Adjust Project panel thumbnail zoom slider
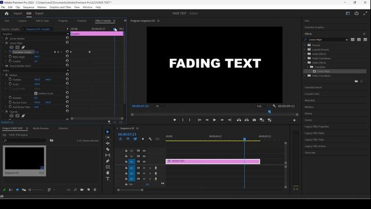This screenshot has width=371, height=209. pyautogui.click(x=37, y=190)
